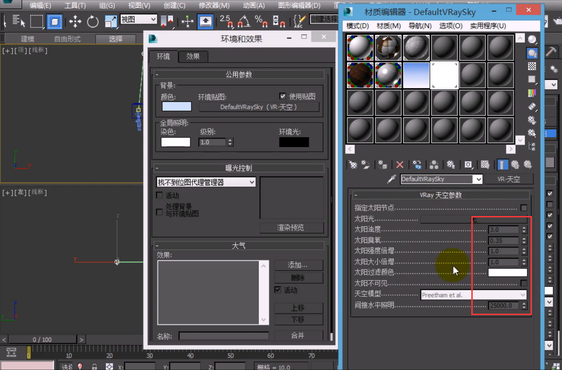Select the blue sky gradient material slot
Image resolution: width=562 pixels, height=370 pixels.
(416, 75)
